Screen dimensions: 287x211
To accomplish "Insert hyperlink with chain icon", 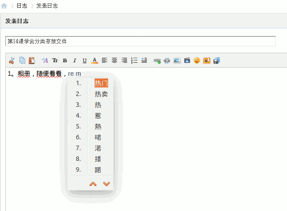I will coord(157,60).
